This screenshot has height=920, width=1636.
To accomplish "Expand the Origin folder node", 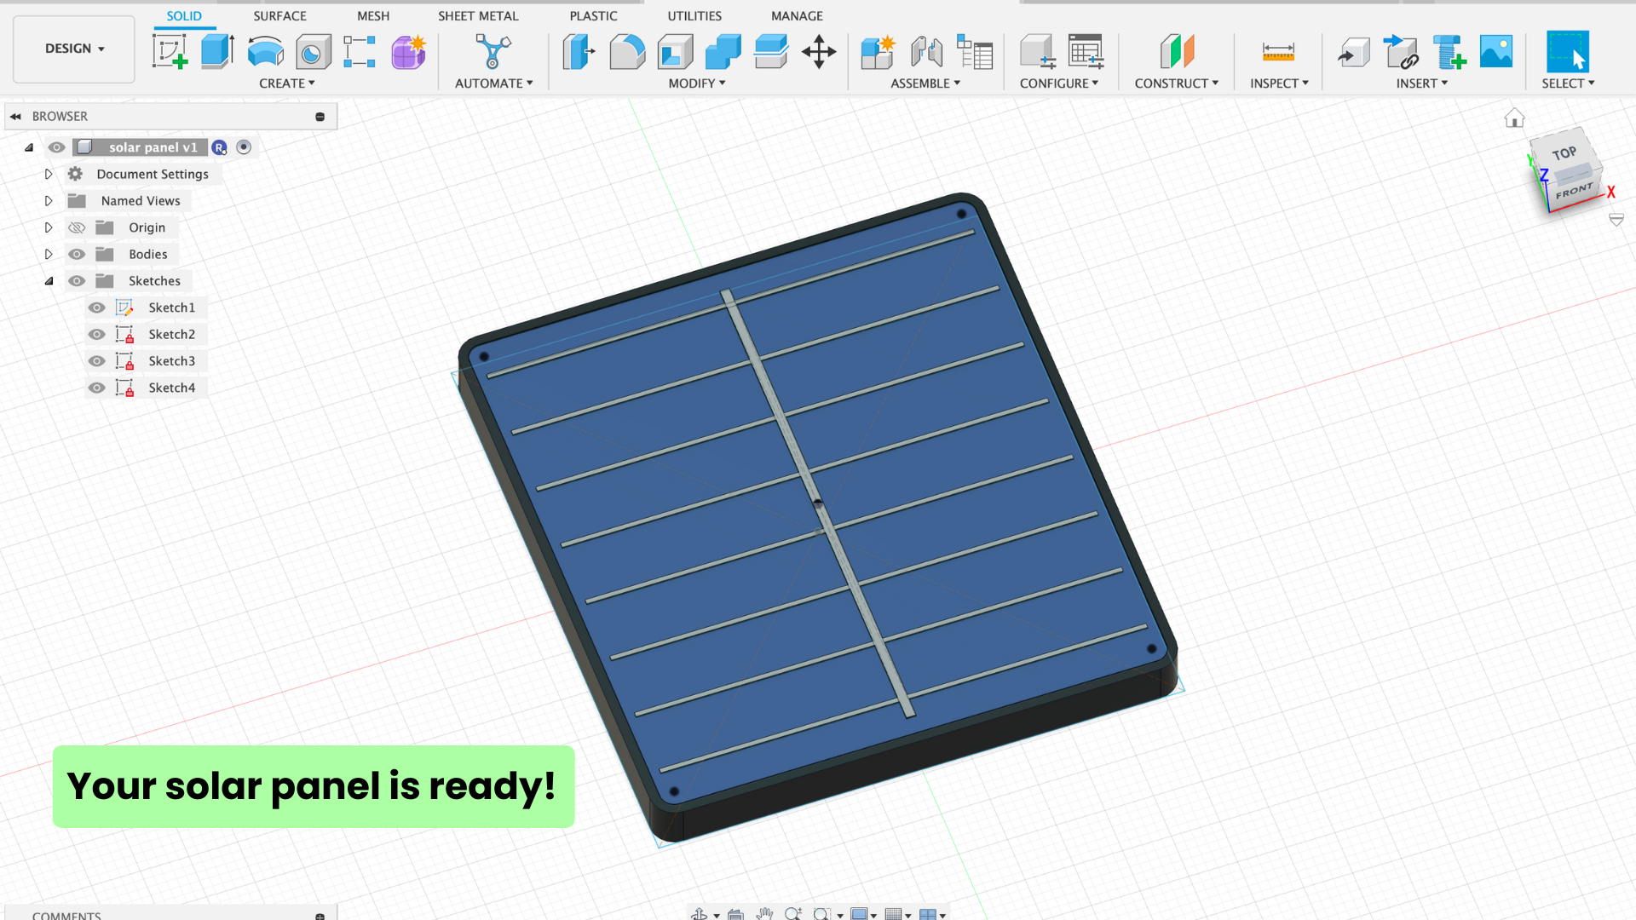I will pos(49,227).
